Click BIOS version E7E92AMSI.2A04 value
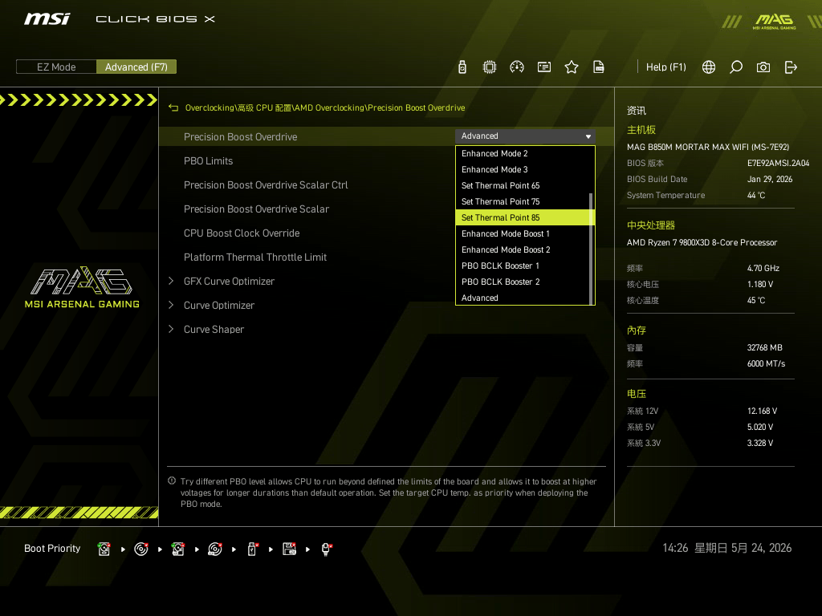Screen dimensions: 822x616 [x=778, y=164]
